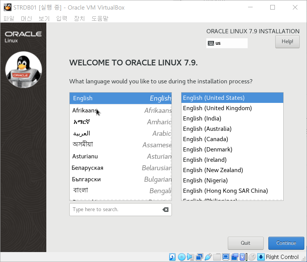
Task: Maximize the VirtualBox window
Action: [273, 7]
